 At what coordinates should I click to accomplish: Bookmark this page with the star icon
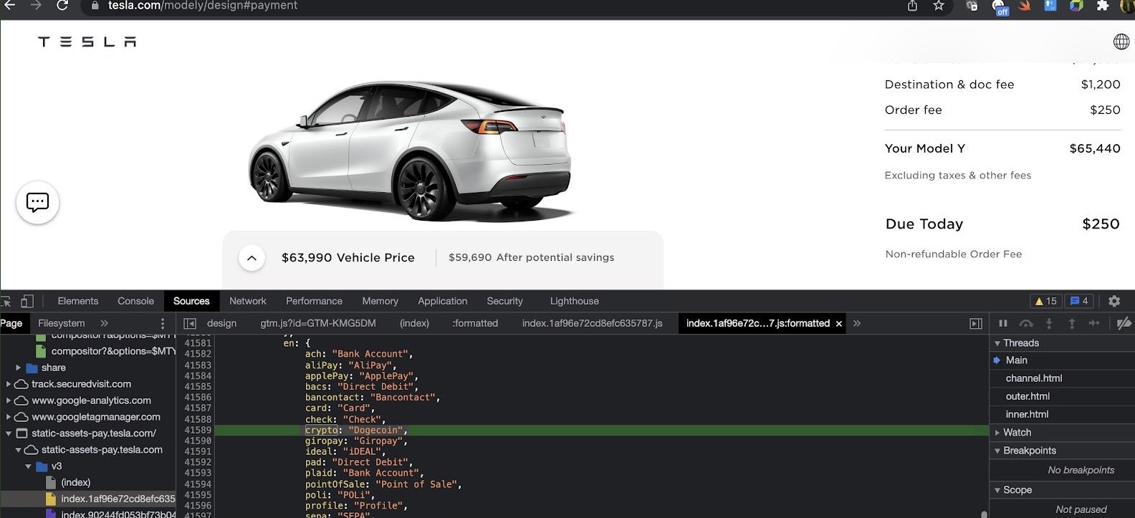[939, 6]
